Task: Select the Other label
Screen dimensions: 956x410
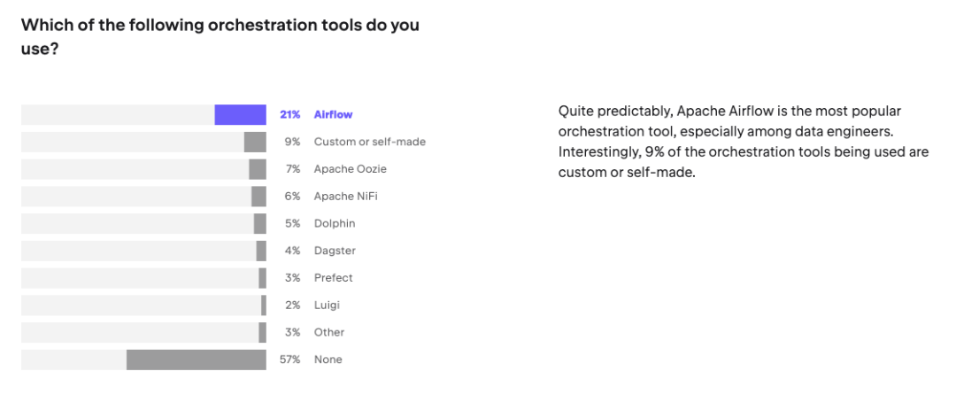Action: 329,332
